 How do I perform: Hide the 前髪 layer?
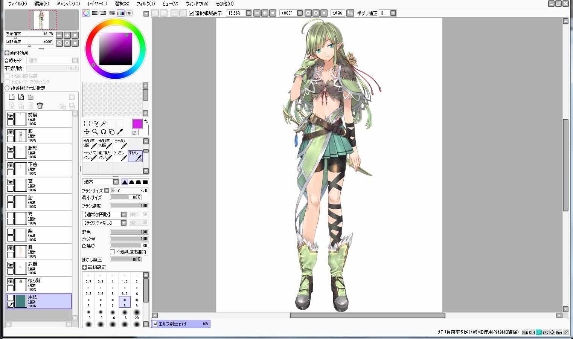[x=10, y=116]
